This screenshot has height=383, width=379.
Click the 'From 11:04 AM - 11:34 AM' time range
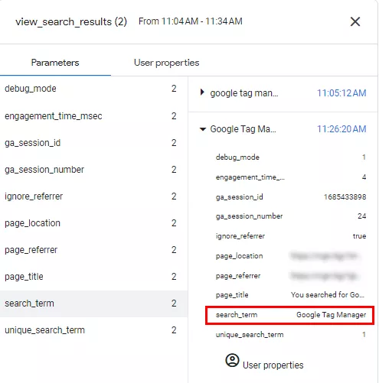(191, 21)
